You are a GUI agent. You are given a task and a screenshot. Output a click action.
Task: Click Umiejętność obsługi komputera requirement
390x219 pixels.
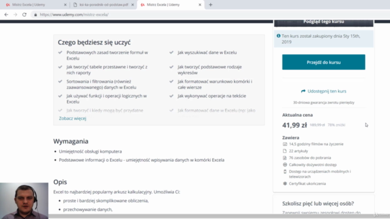[90, 151]
